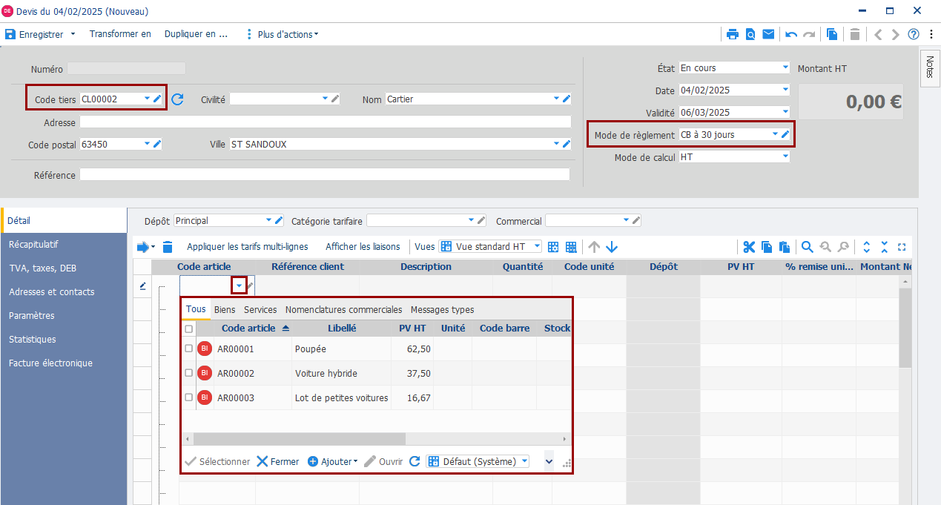Click the print icon in the top toolbar
This screenshot has width=941, height=505.
pyautogui.click(x=732, y=34)
